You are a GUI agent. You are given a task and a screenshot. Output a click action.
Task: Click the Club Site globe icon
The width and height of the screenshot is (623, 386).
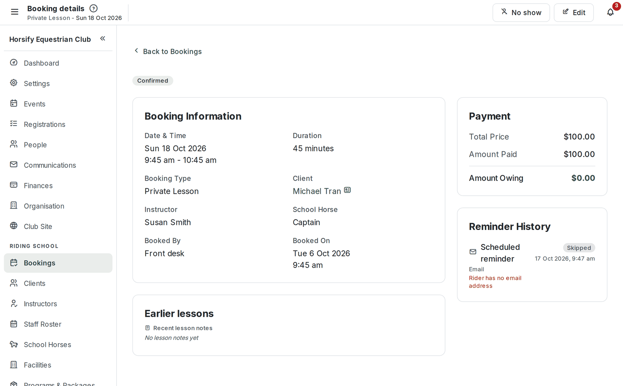(14, 226)
